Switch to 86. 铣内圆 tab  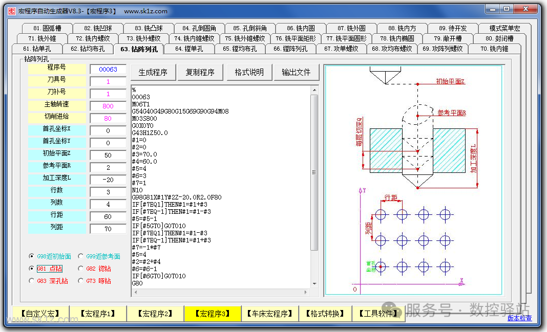(x=301, y=28)
